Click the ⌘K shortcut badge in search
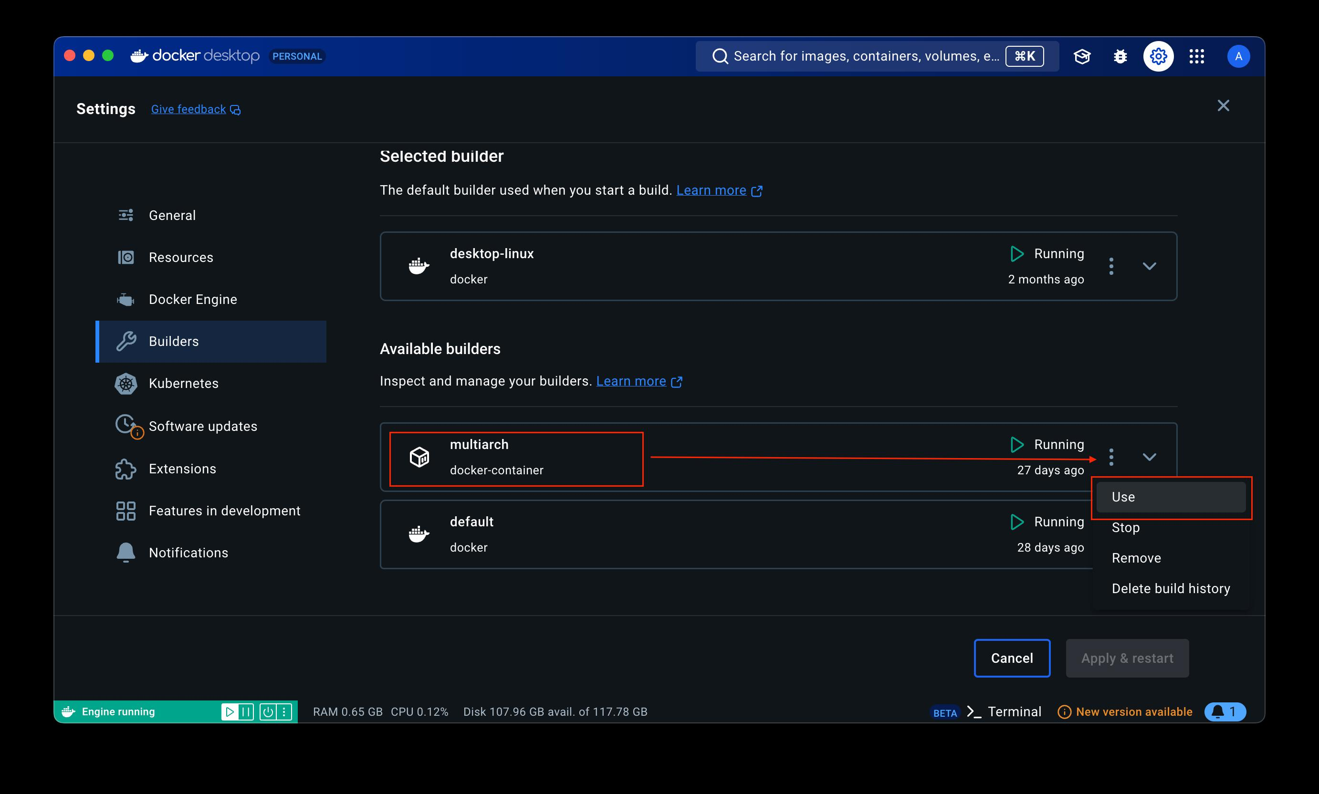The image size is (1319, 794). (x=1024, y=56)
